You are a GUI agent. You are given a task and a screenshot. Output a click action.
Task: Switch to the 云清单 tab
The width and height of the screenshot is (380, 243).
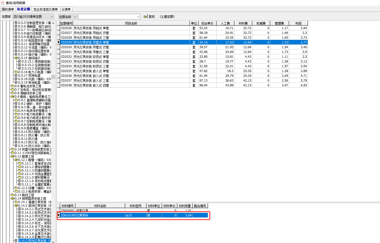66,9
